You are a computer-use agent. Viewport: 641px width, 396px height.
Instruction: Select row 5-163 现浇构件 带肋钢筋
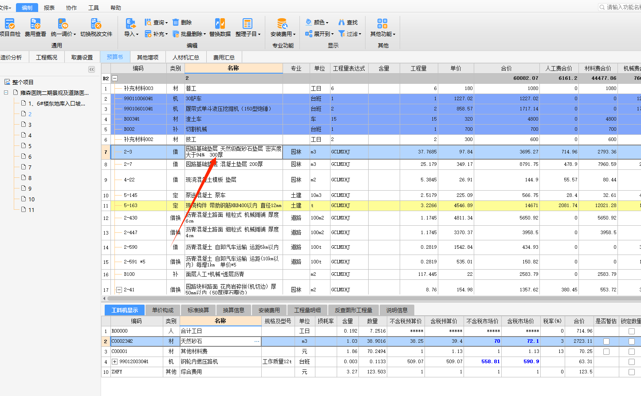point(371,206)
